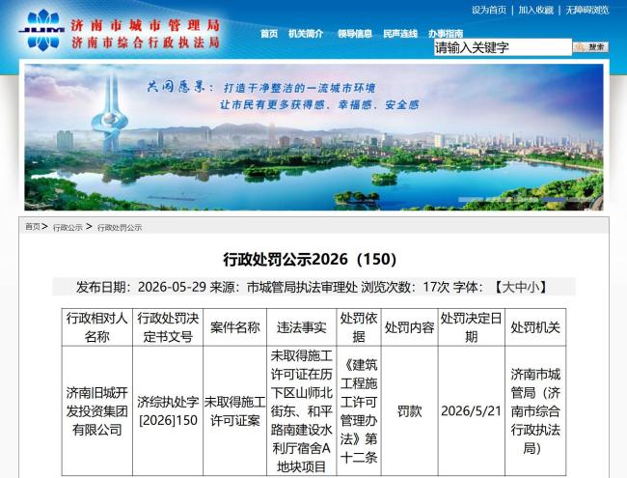This screenshot has height=478, width=627.
Task: Click the 济南市城市管理局 site title
Action: pos(146,25)
